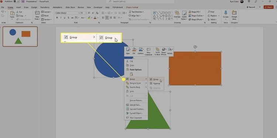
Task: Click the Reset slide button
Action: pos(45,16)
